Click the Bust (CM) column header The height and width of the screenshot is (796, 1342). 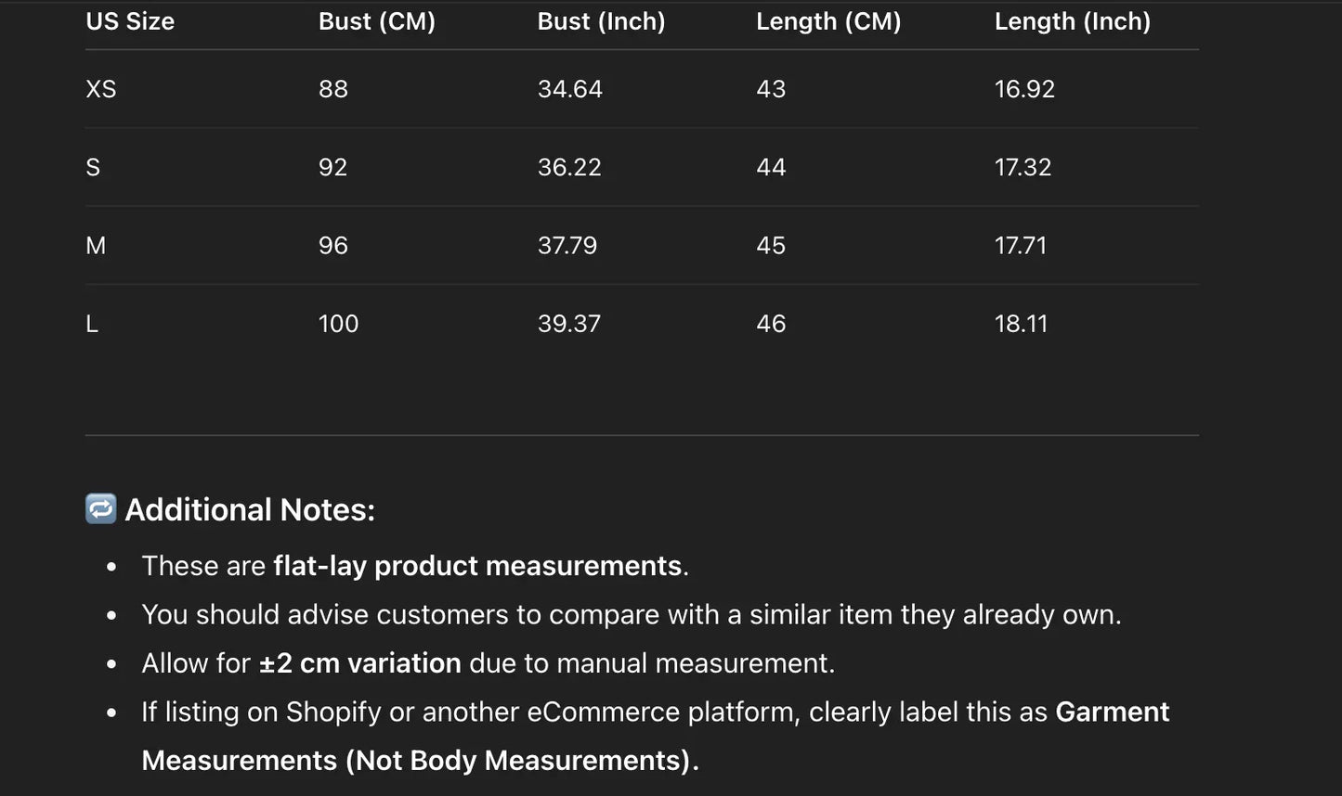(x=376, y=21)
